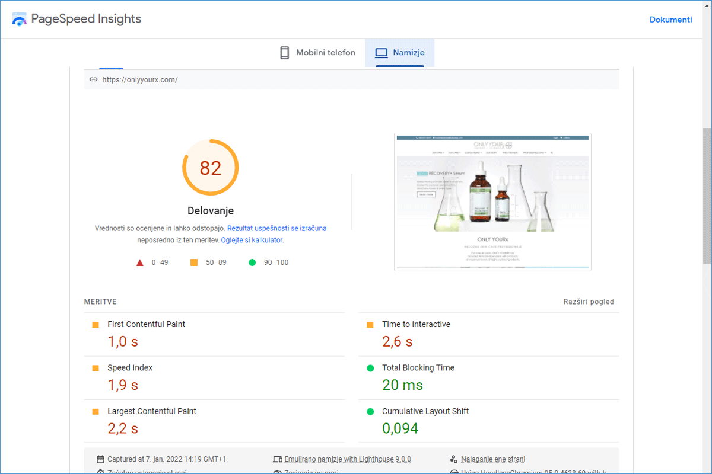
Task: Click the vertical page scrollbar
Action: [x=707, y=196]
